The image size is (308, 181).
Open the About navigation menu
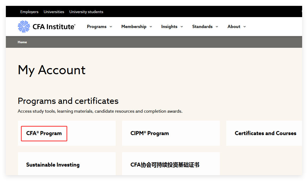[234, 26]
